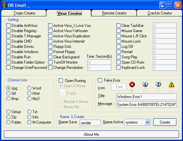
Task: Click the blue information bubble icon
Action: click(145, 84)
